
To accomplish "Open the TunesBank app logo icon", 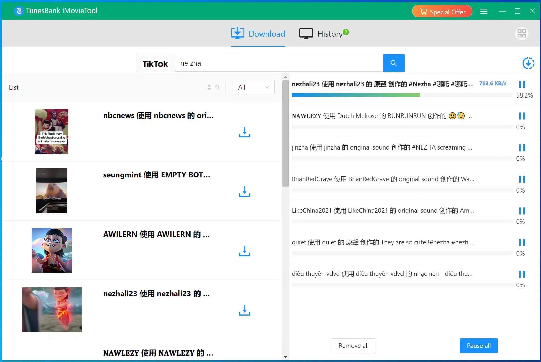I will click(19, 11).
